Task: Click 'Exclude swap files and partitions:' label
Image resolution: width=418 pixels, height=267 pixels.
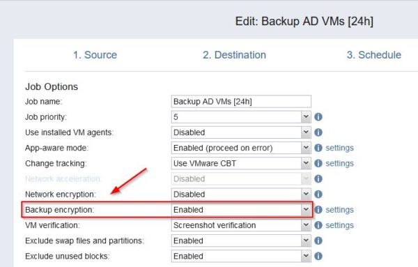Action: click(84, 241)
